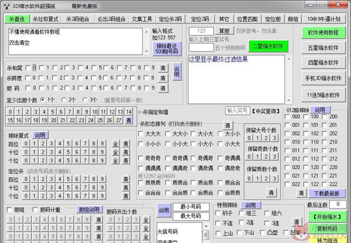
Task: Click the 软件使用教程 button
Action: point(324,33)
